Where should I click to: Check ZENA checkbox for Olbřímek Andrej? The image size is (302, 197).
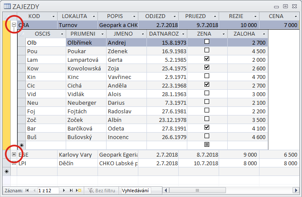click(x=207, y=42)
